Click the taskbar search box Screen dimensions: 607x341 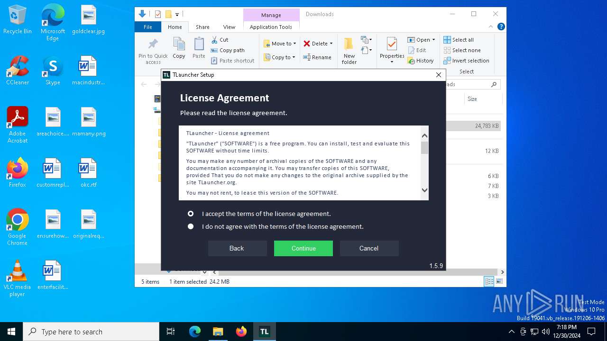coord(91,332)
